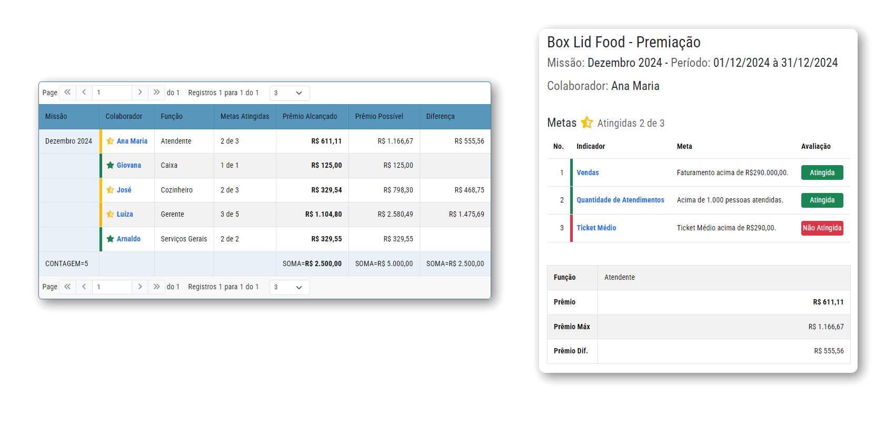Image resolution: width=895 pixels, height=447 pixels.
Task: Click the half star icon beside Ana Maria
Action: [110, 141]
